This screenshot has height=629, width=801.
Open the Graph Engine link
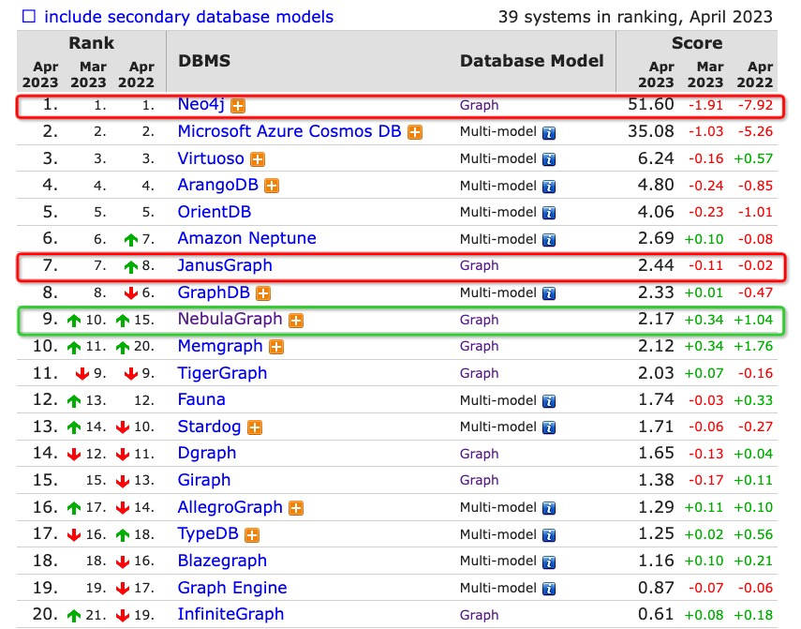(x=232, y=588)
